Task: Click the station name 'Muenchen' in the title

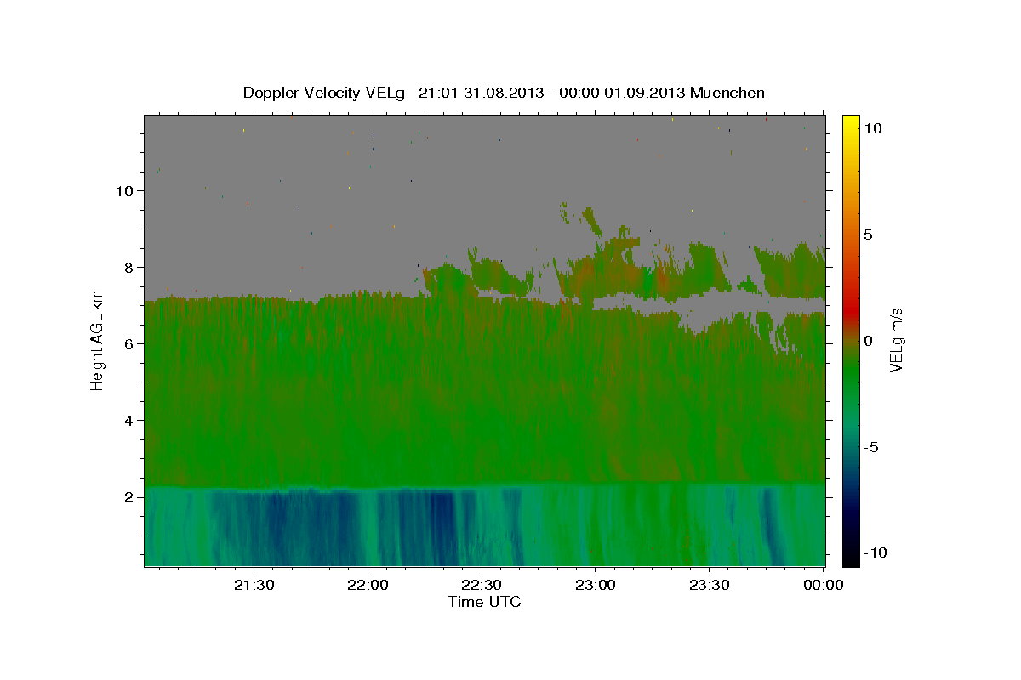Action: click(x=727, y=93)
